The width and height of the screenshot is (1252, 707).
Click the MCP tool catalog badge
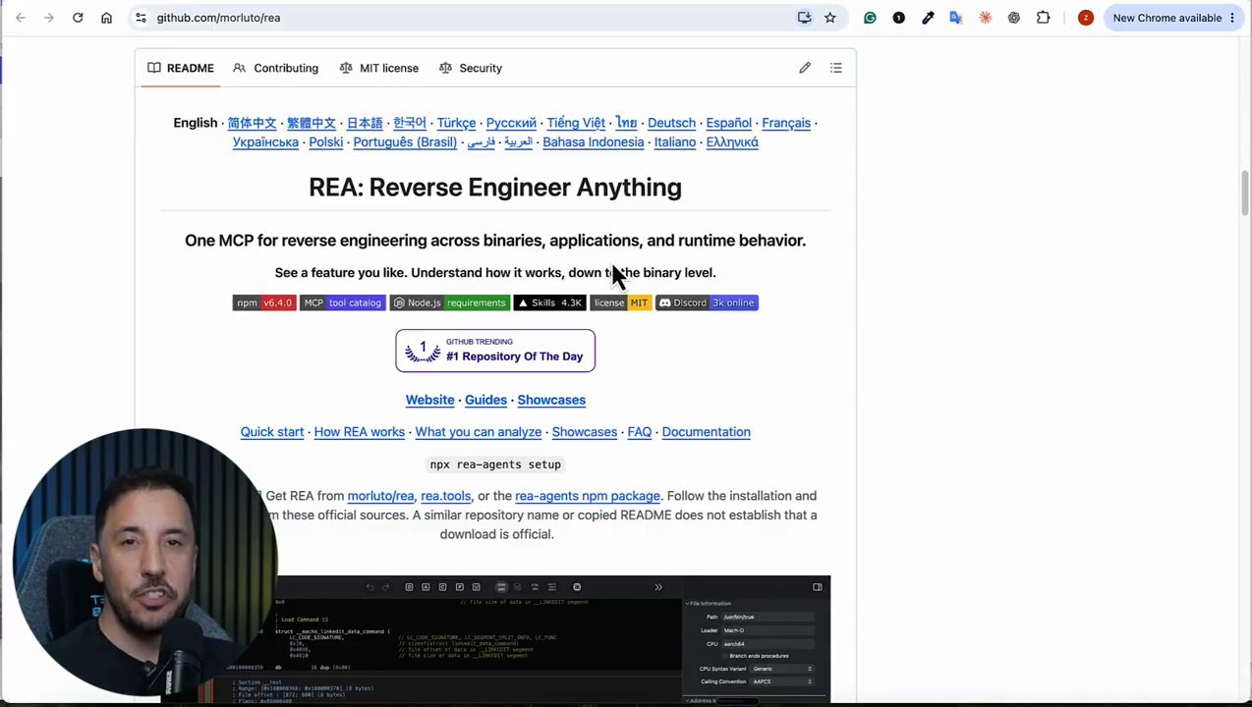click(x=342, y=302)
